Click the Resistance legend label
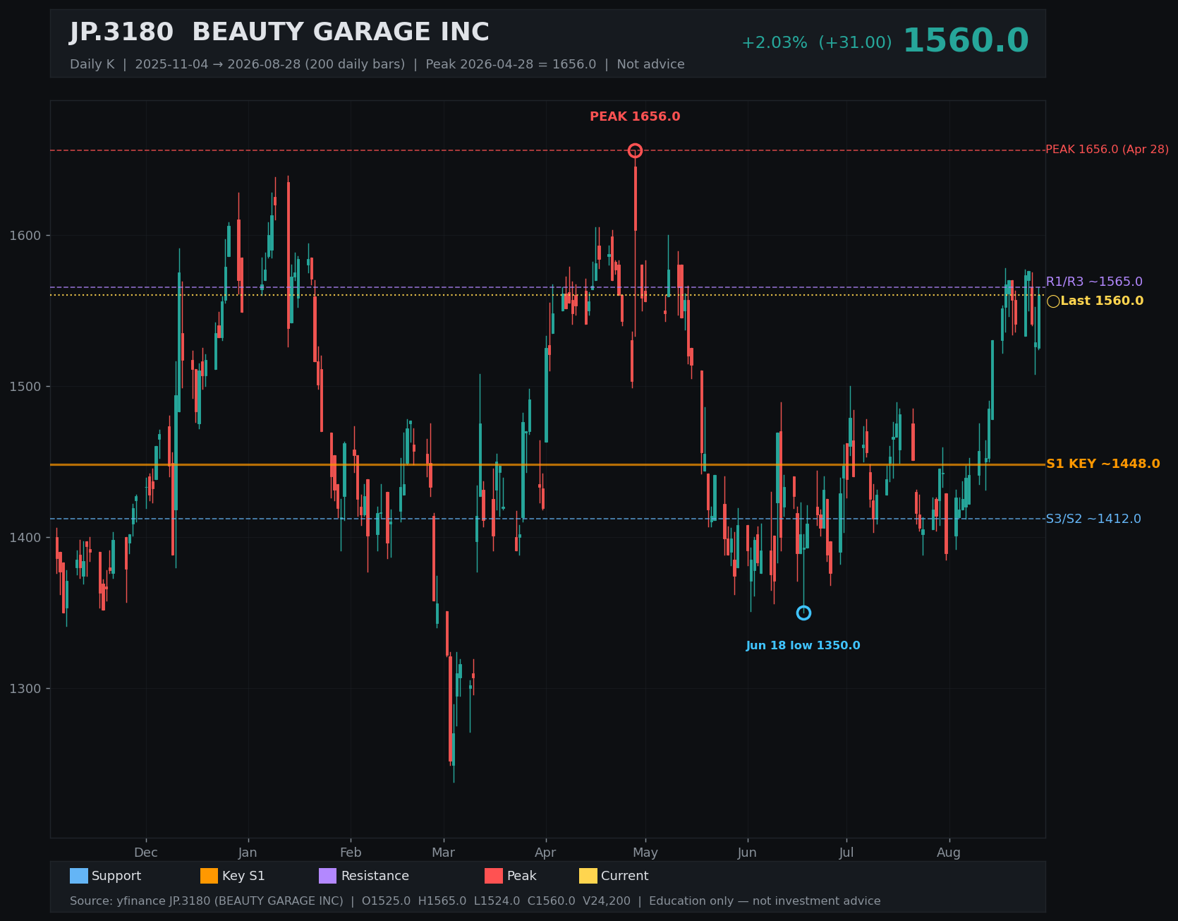This screenshot has width=1178, height=921. coord(375,876)
